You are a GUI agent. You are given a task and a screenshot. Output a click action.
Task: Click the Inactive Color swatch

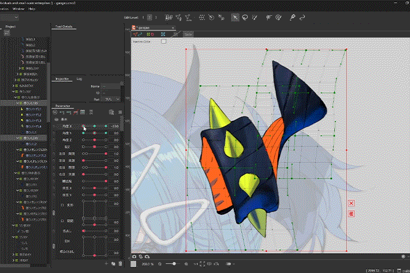tap(163, 42)
